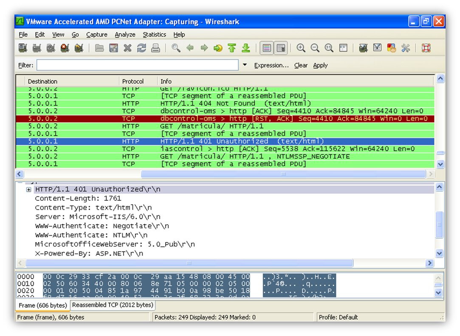Screen dimensions: 460x336
Task: Reload the capture file icon
Action: pyautogui.click(x=142, y=48)
